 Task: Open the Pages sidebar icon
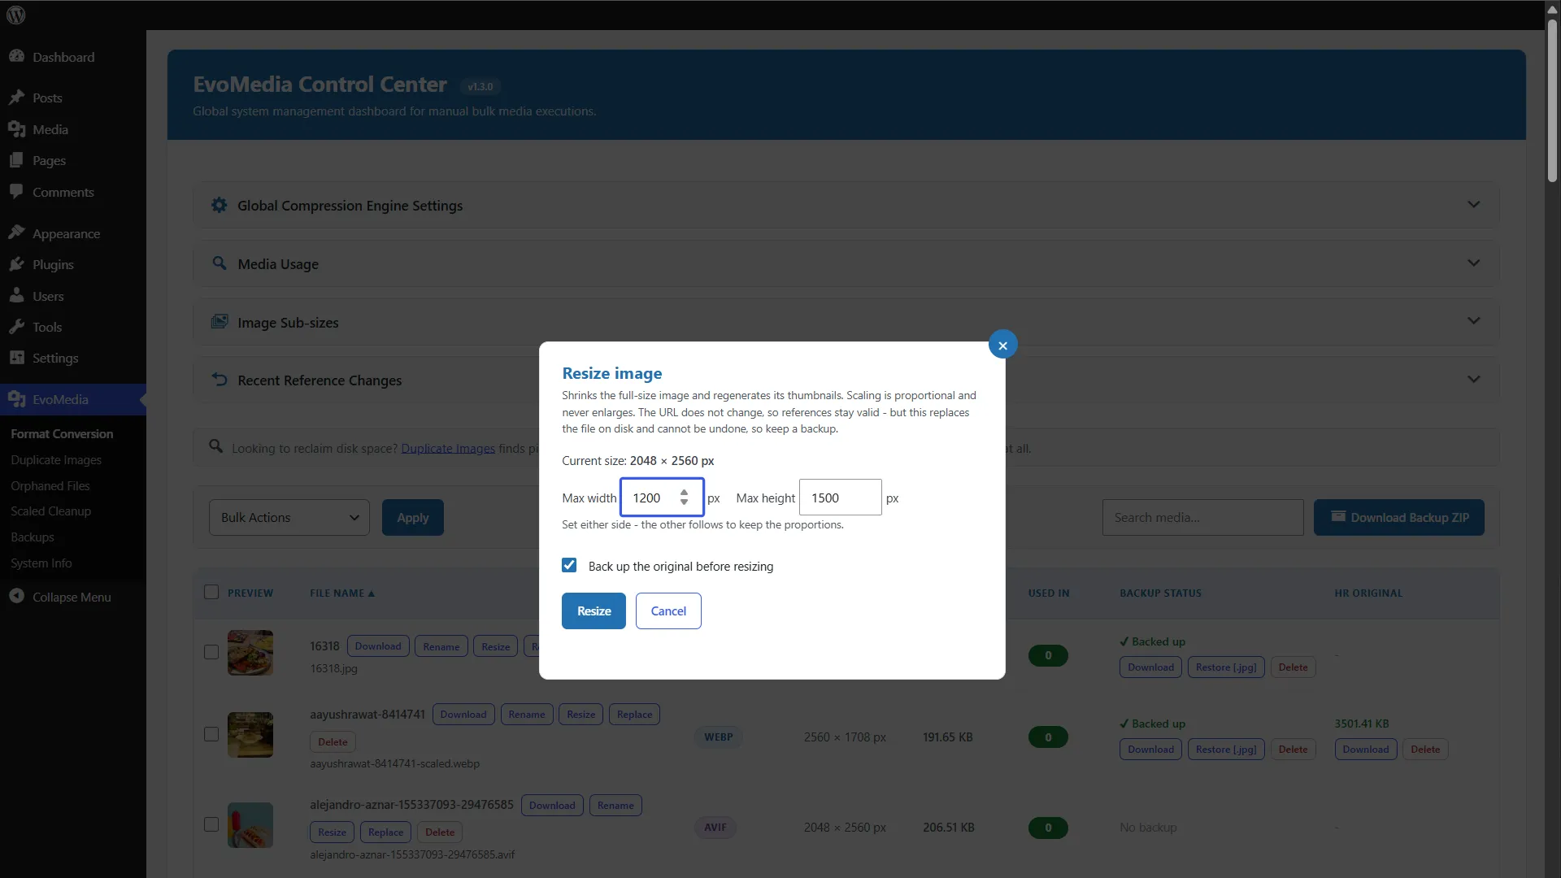[x=16, y=160]
